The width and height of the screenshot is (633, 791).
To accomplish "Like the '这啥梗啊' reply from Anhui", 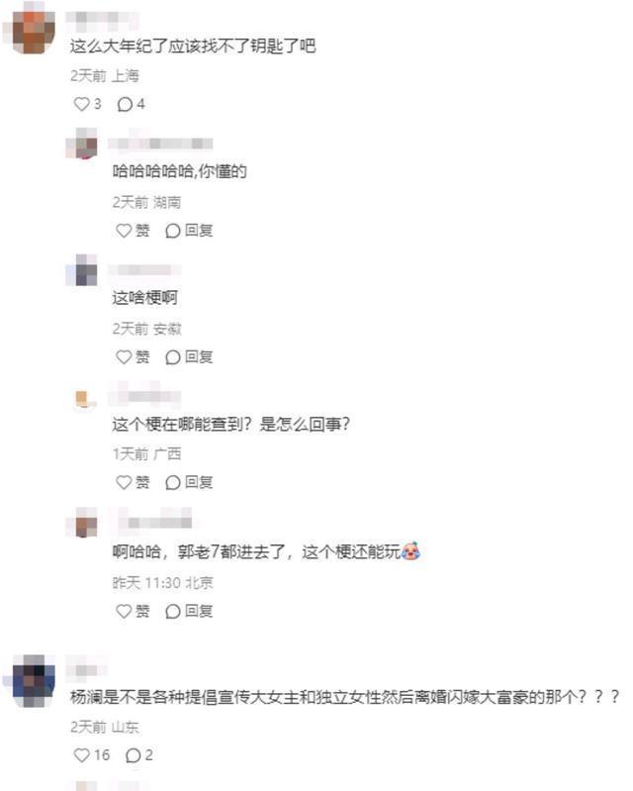I will 133,357.
